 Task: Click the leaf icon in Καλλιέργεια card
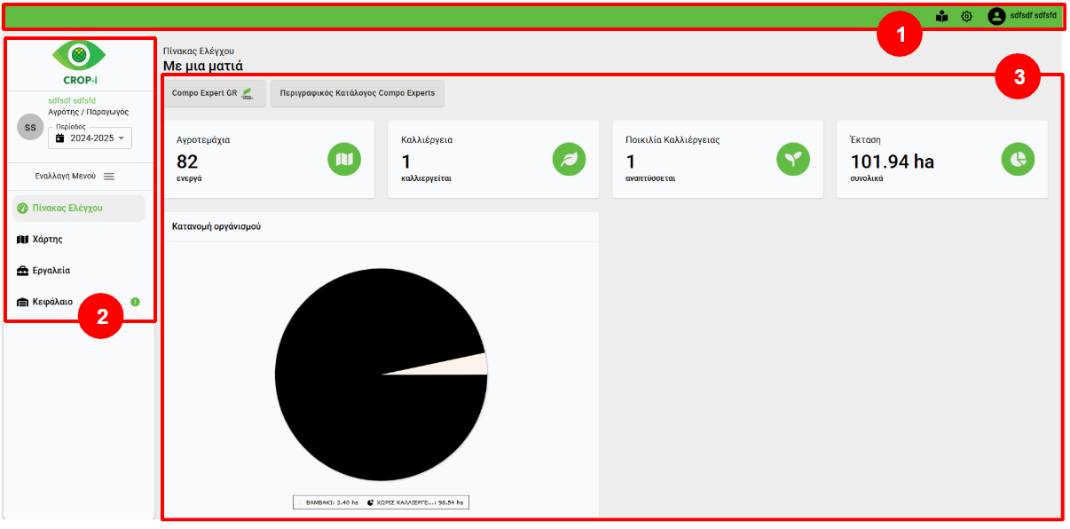pos(569,160)
